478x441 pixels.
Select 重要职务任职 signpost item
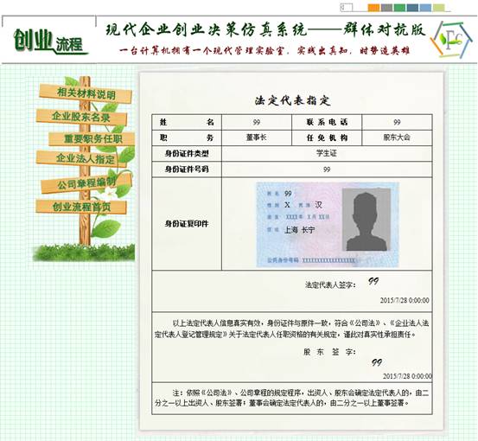click(x=92, y=138)
